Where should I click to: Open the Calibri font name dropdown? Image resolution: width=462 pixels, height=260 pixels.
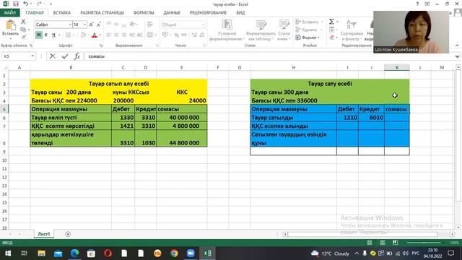(70, 25)
